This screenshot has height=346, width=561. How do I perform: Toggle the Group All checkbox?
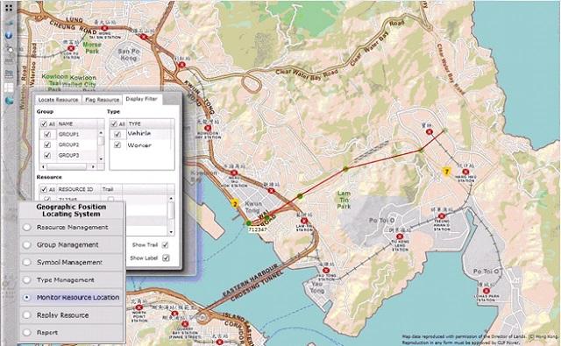pyautogui.click(x=44, y=124)
